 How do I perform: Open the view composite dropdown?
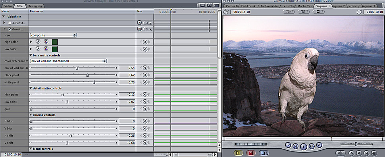point(53,35)
